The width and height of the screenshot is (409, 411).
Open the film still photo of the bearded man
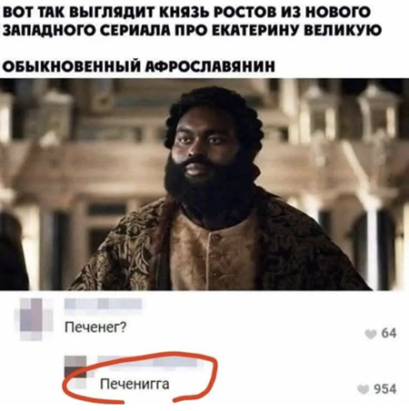[x=204, y=184]
